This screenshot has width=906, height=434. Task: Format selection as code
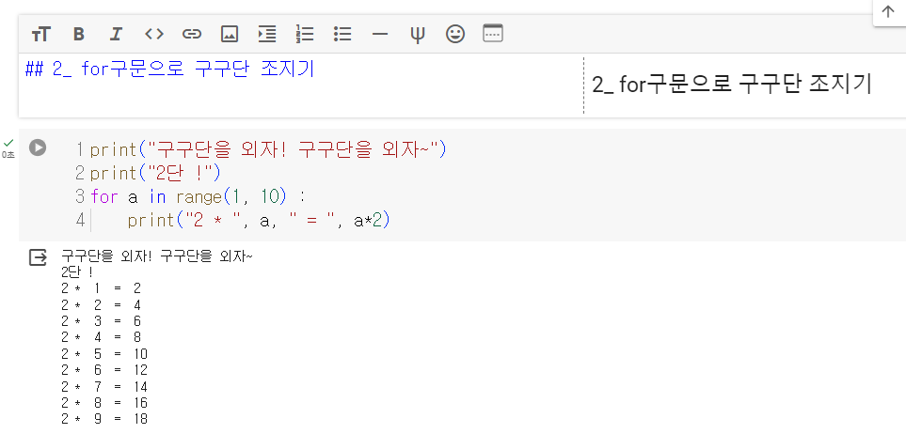coord(153,34)
